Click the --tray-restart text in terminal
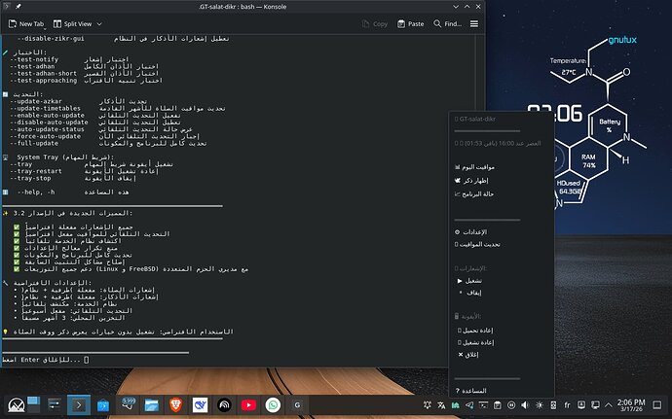Image resolution: width=672 pixels, height=419 pixels. pyautogui.click(x=36, y=171)
